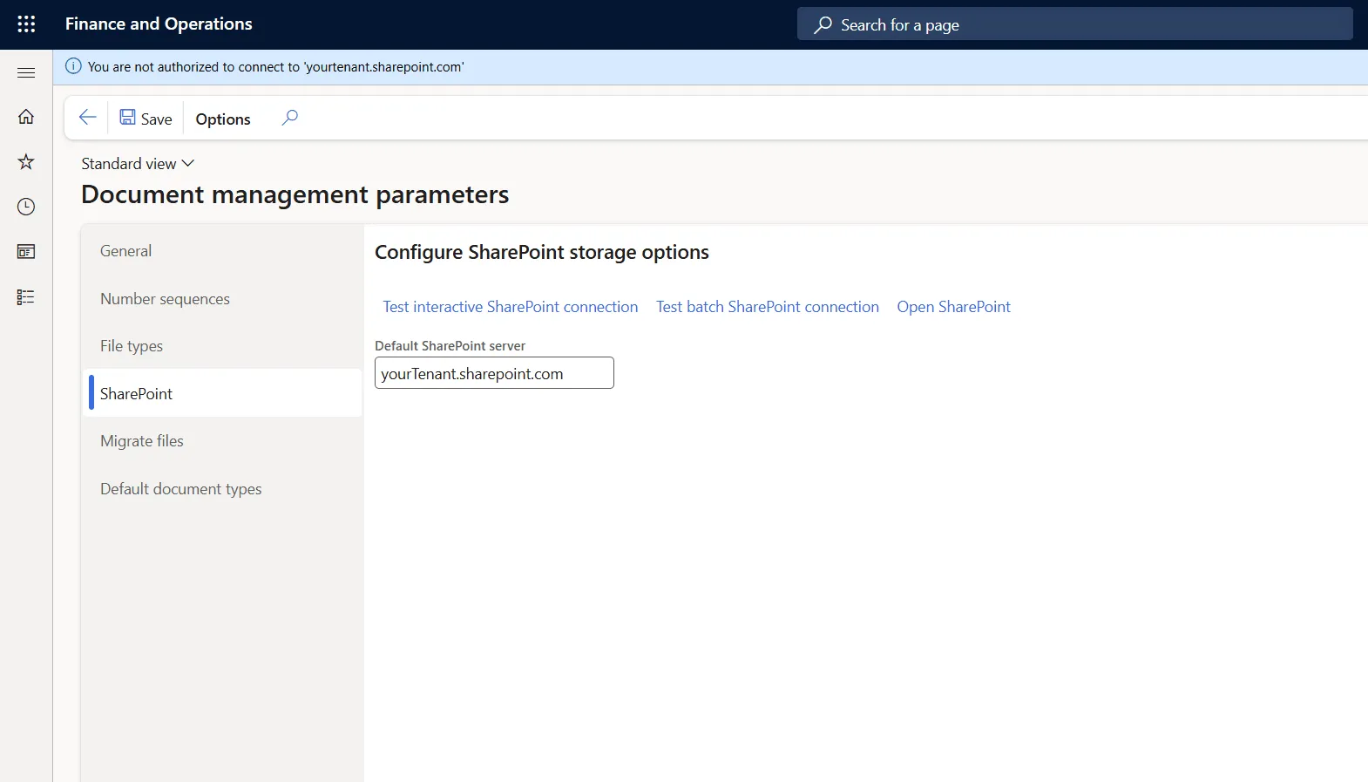
Task: Open the Options menu
Action: 223,119
